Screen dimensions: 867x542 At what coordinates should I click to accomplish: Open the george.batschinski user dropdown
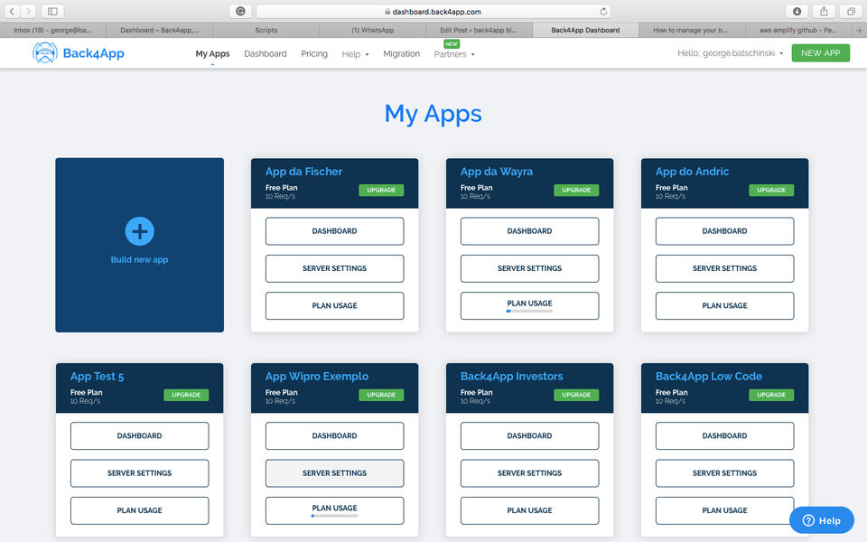tap(730, 53)
